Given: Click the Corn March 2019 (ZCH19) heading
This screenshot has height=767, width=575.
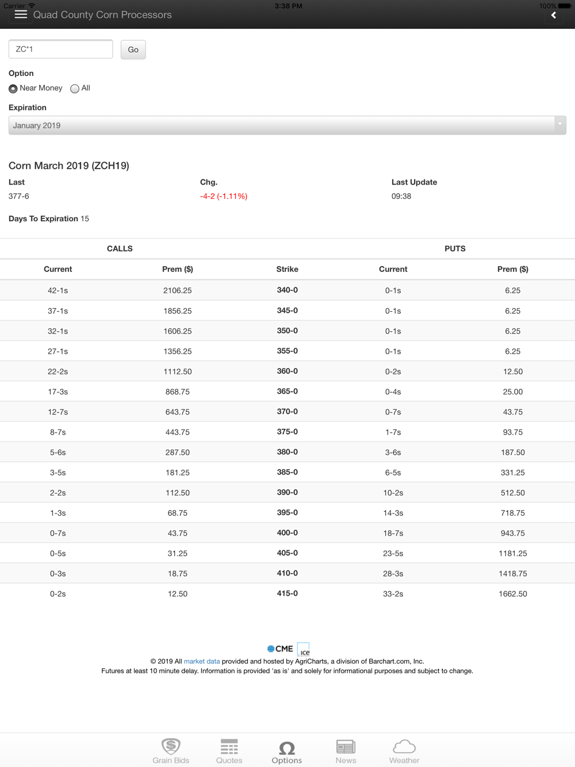Looking at the screenshot, I should coord(69,166).
